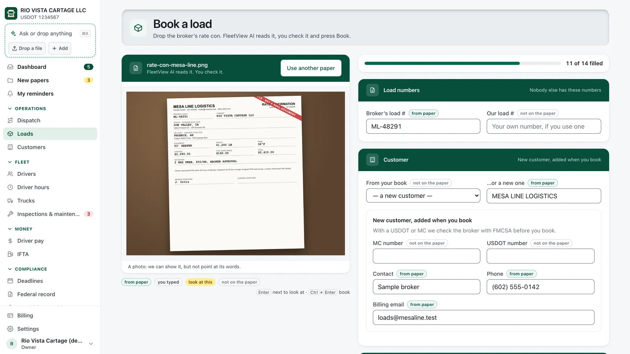Click the Contact field with Sample broker
This screenshot has width=630, height=354.
click(x=426, y=287)
